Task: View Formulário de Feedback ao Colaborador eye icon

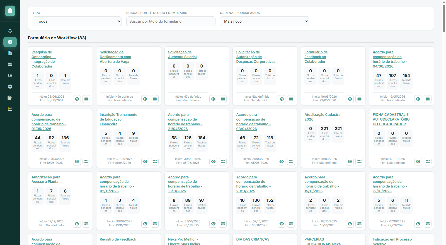Action: click(x=350, y=99)
